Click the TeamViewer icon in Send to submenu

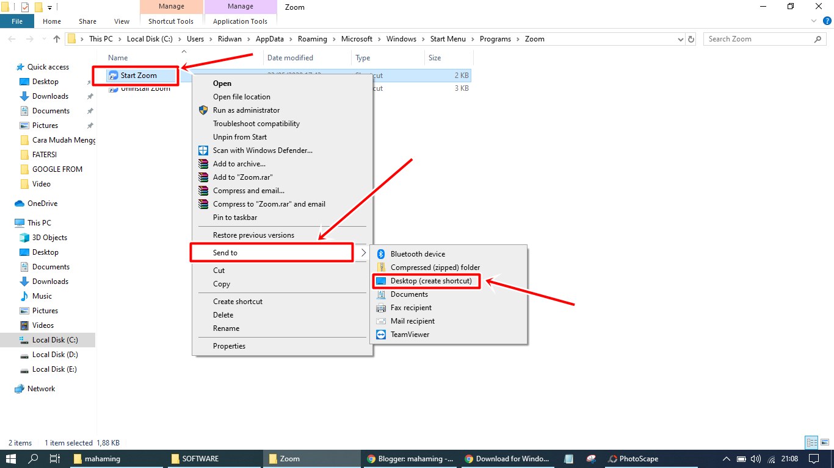[x=381, y=335]
